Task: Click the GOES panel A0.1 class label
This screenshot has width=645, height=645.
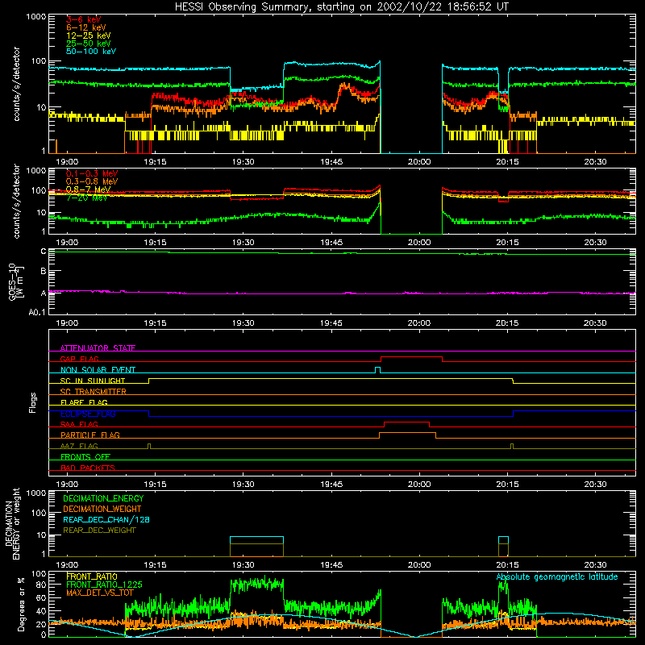Action: (37, 312)
